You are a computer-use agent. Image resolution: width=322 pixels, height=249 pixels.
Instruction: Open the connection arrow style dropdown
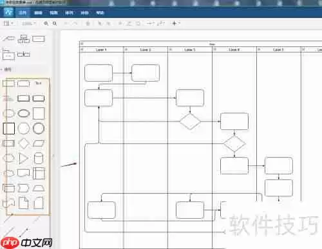151,23
